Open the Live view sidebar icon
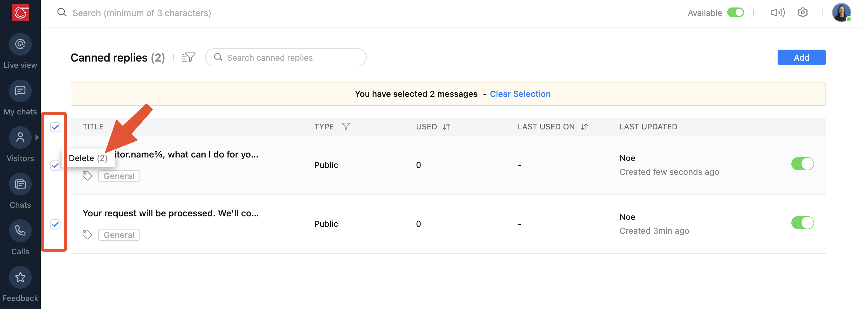Viewport: 862px width, 309px height. point(20,44)
